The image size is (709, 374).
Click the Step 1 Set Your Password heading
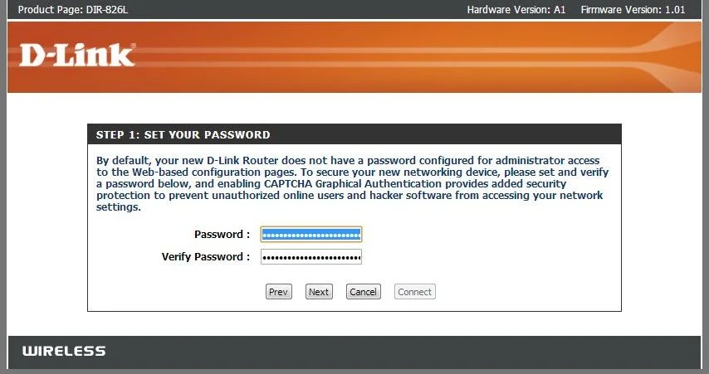click(183, 134)
